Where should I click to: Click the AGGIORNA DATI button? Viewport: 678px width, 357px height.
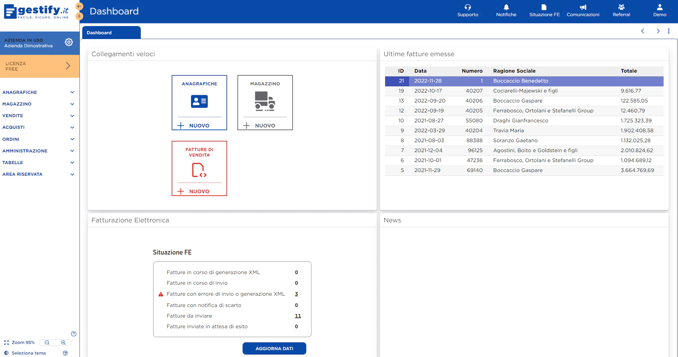click(274, 348)
